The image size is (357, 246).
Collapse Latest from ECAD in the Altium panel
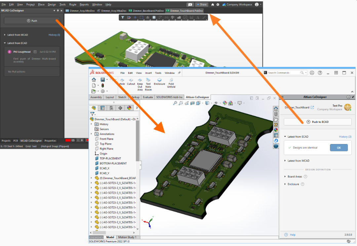5,43
